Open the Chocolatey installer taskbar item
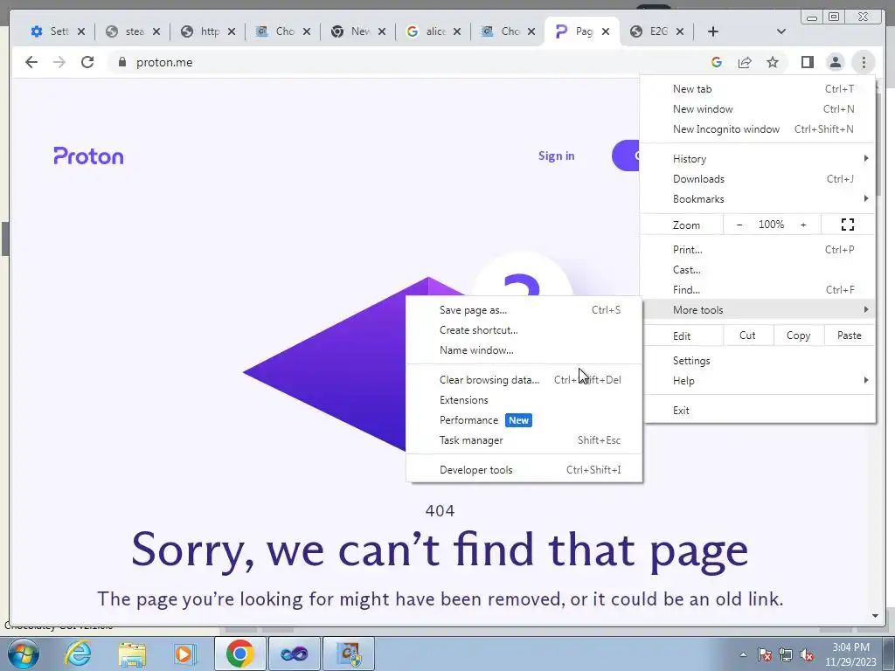 tap(349, 654)
